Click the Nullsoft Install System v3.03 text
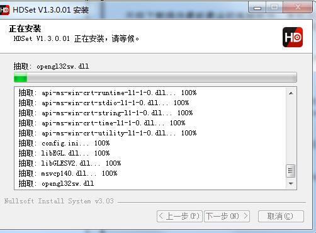This screenshot has width=316, height=233. pyautogui.click(x=59, y=201)
